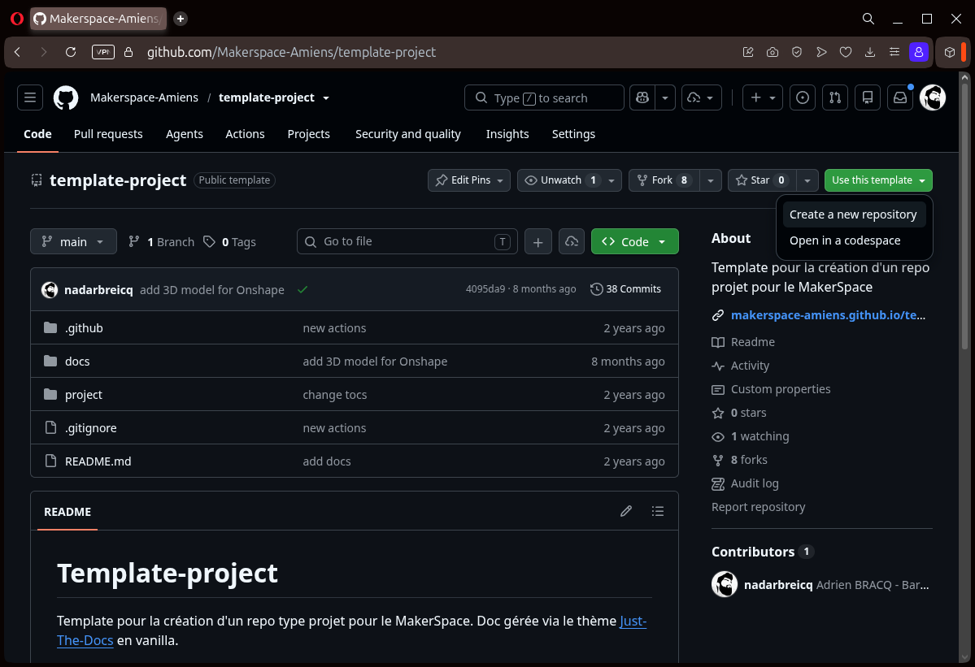Open the Opera menu logo

[x=17, y=19]
